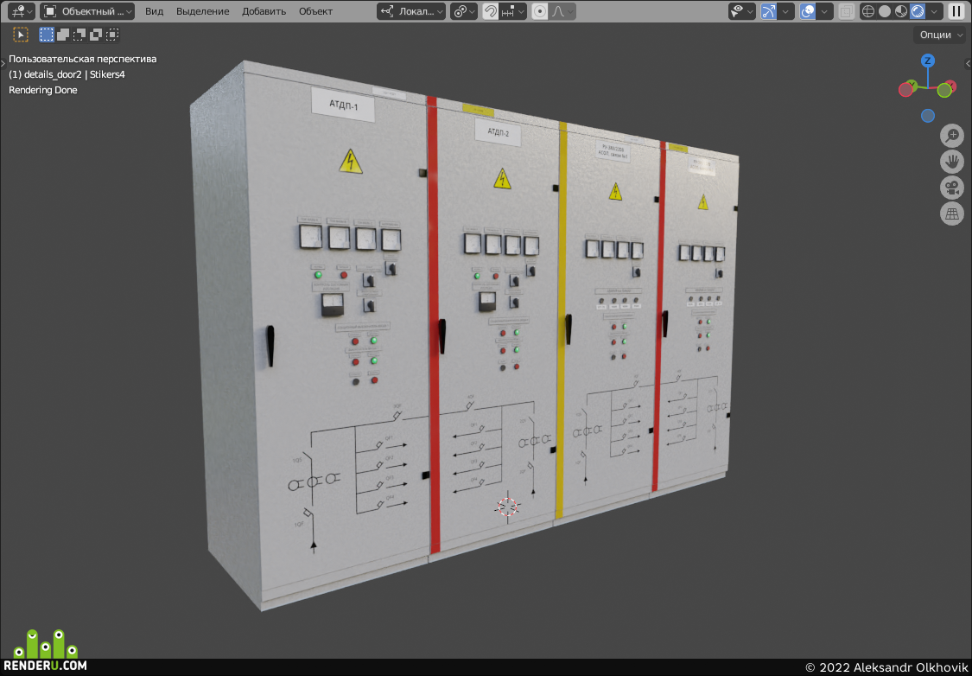Switch to solid viewport shading

pos(885,11)
